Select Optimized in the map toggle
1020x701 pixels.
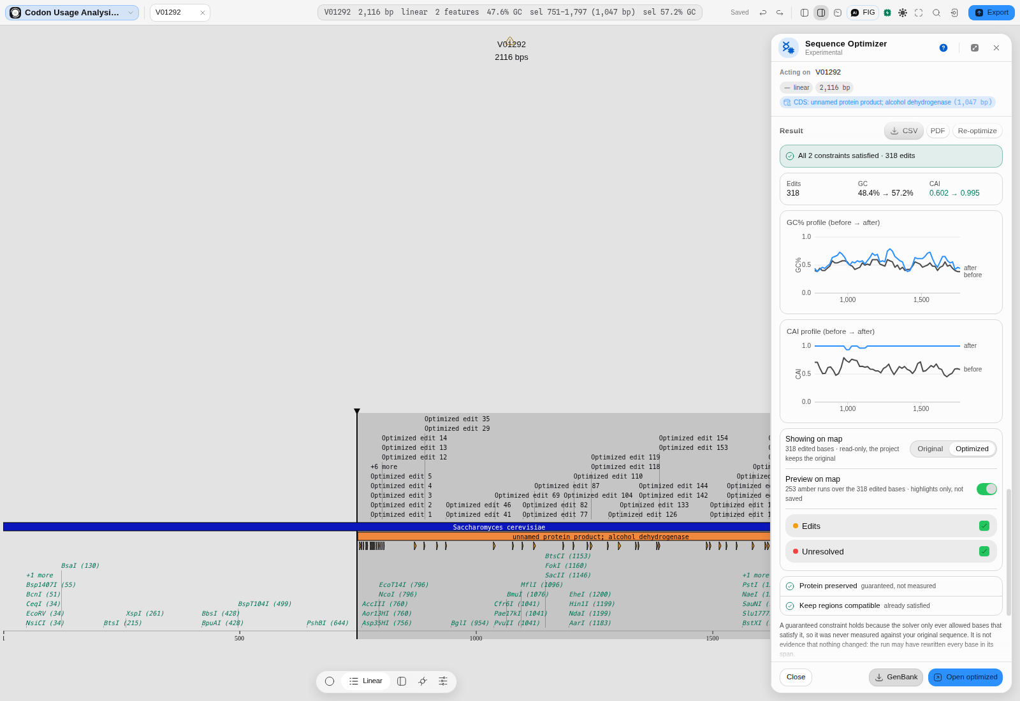point(972,449)
